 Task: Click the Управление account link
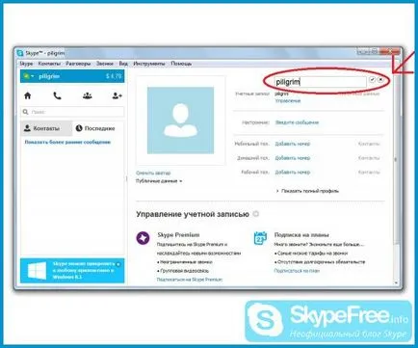(x=288, y=100)
